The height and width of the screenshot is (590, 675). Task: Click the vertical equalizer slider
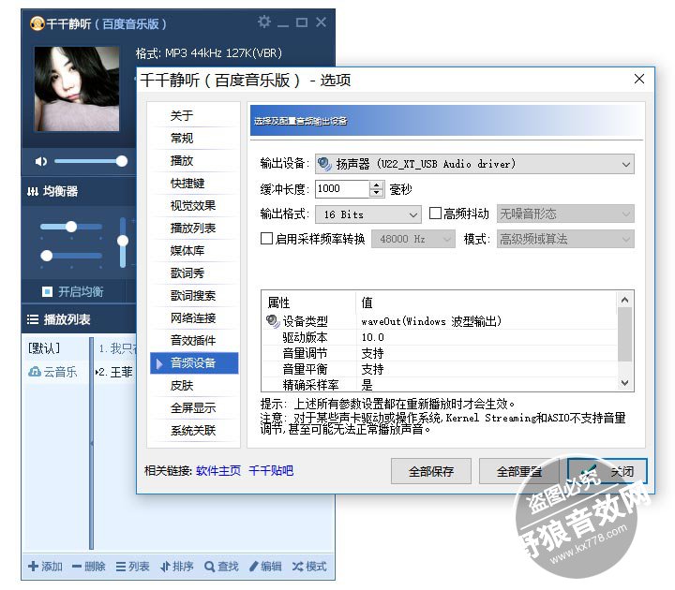123,243
